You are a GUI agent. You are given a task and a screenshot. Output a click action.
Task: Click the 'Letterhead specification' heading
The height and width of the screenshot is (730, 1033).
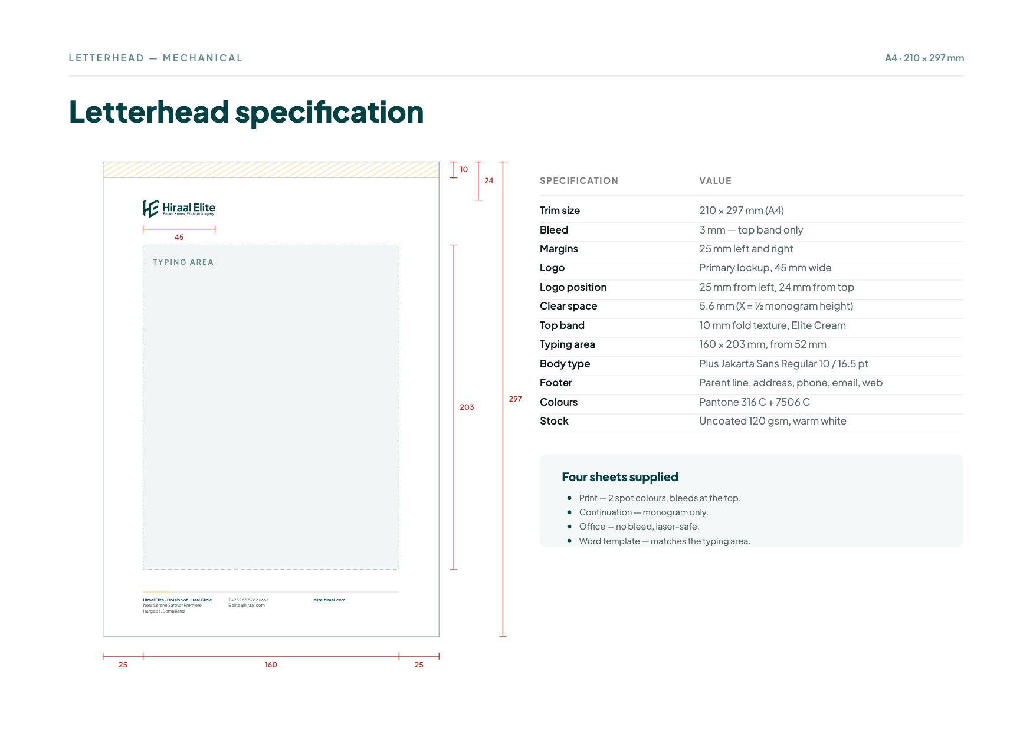[x=246, y=112]
